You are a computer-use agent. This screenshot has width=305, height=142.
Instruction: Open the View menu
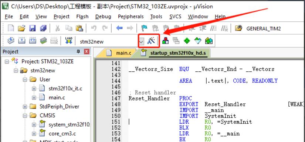click(x=41, y=17)
